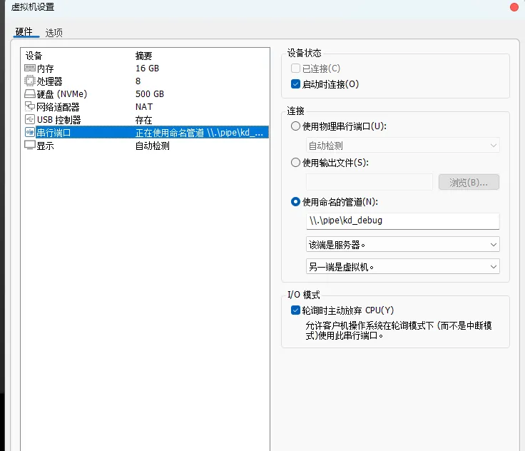Click the 正在使用命名管道 summary text

click(199, 133)
